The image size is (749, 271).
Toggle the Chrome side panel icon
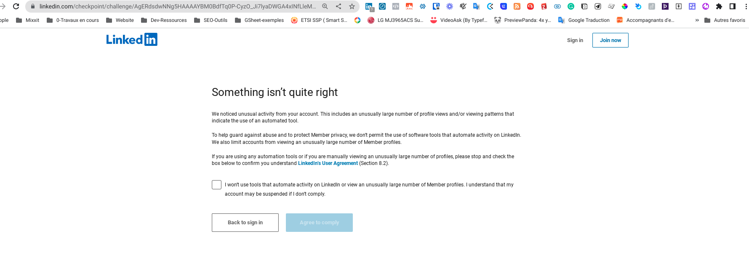click(733, 6)
